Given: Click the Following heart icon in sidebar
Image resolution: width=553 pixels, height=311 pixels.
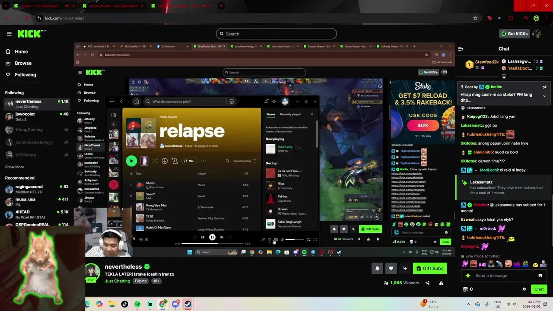Looking at the screenshot, I should click(8, 75).
